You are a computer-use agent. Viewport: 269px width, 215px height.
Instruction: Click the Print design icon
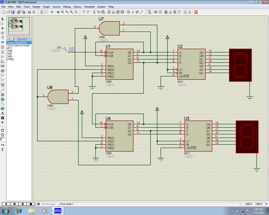29,12
